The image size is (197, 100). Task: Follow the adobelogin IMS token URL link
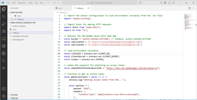click(132, 68)
